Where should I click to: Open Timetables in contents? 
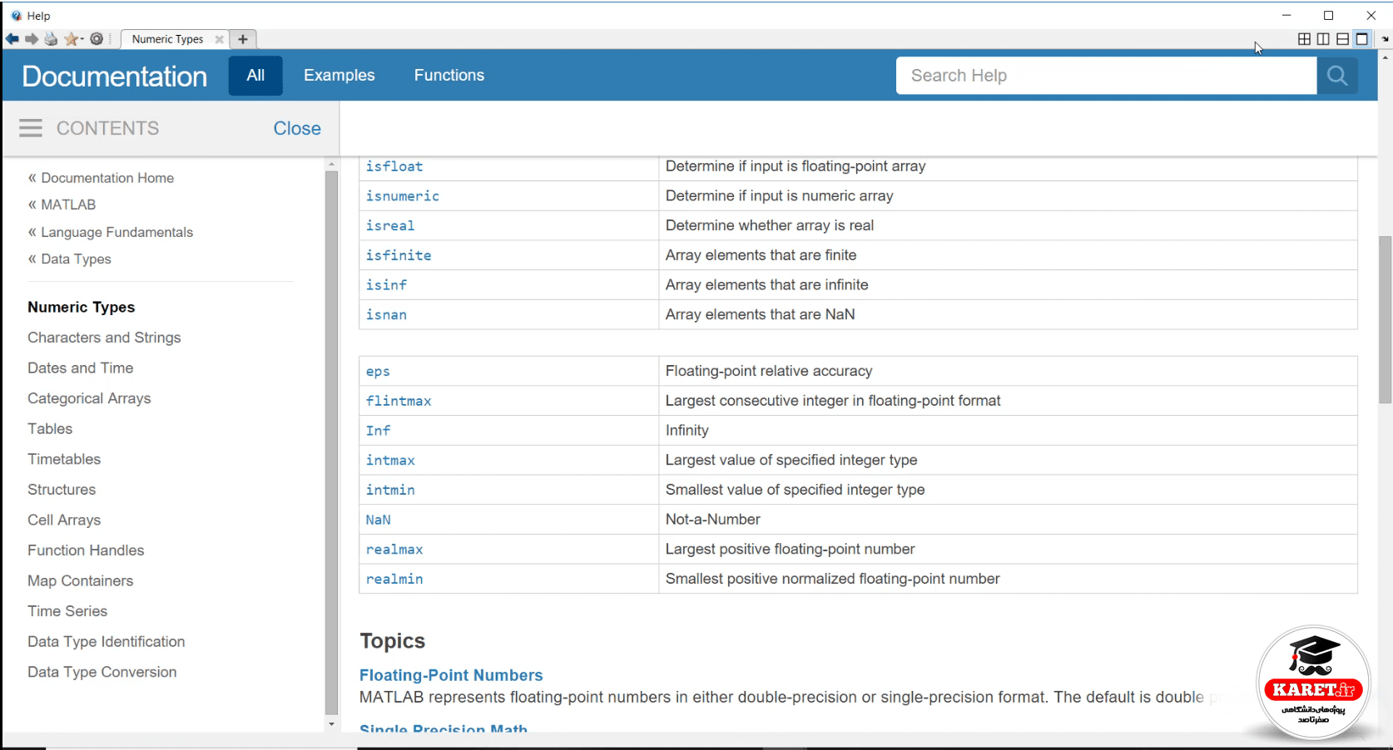(x=64, y=459)
